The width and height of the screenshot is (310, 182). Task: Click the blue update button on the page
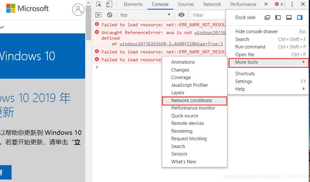point(6,172)
